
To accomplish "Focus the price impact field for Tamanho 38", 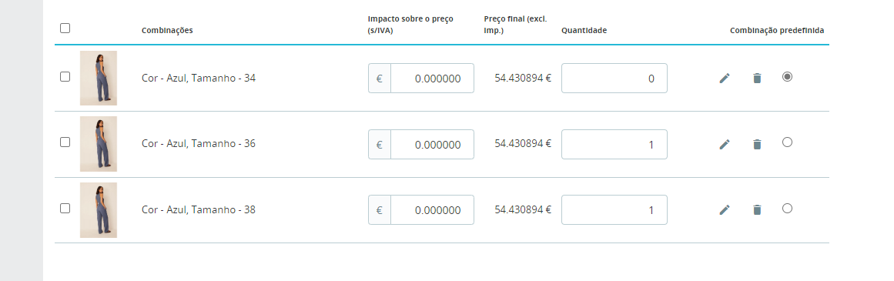I will [x=432, y=210].
